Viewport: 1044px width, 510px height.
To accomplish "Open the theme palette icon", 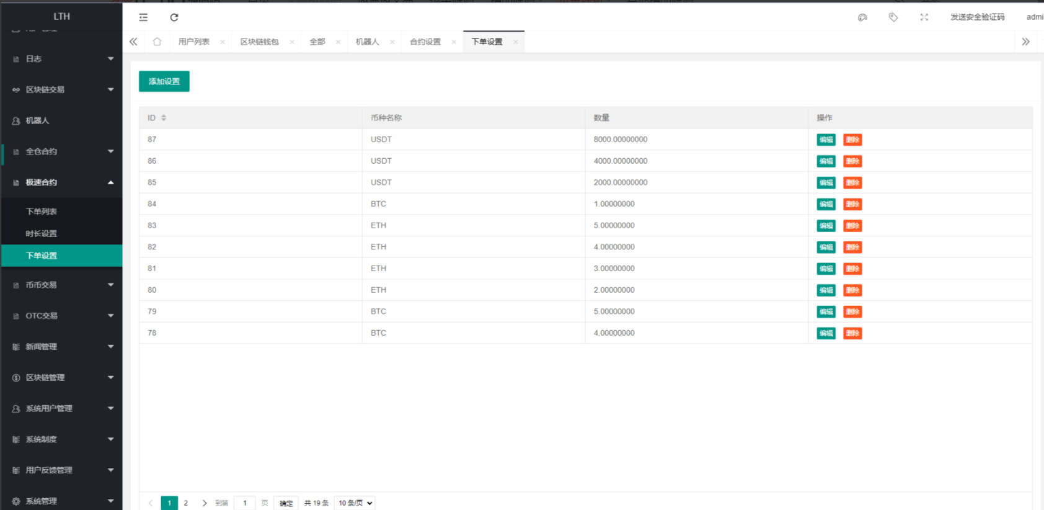I will click(x=862, y=17).
